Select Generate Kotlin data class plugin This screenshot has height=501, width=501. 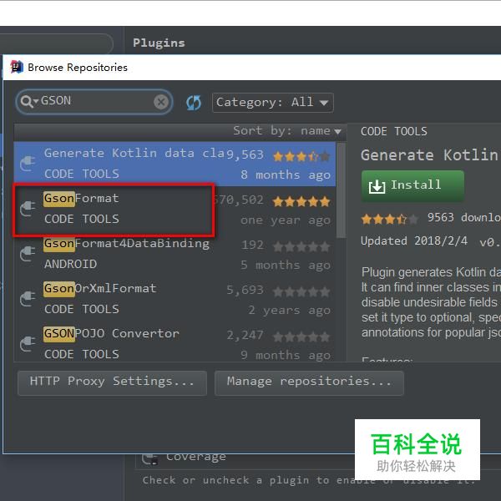point(175,164)
